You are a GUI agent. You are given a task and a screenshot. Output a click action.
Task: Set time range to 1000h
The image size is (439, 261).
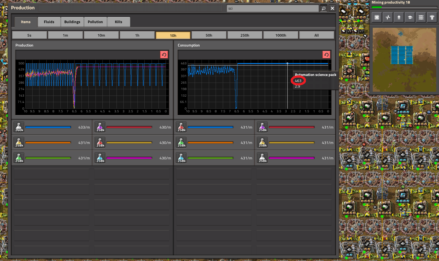click(x=281, y=35)
